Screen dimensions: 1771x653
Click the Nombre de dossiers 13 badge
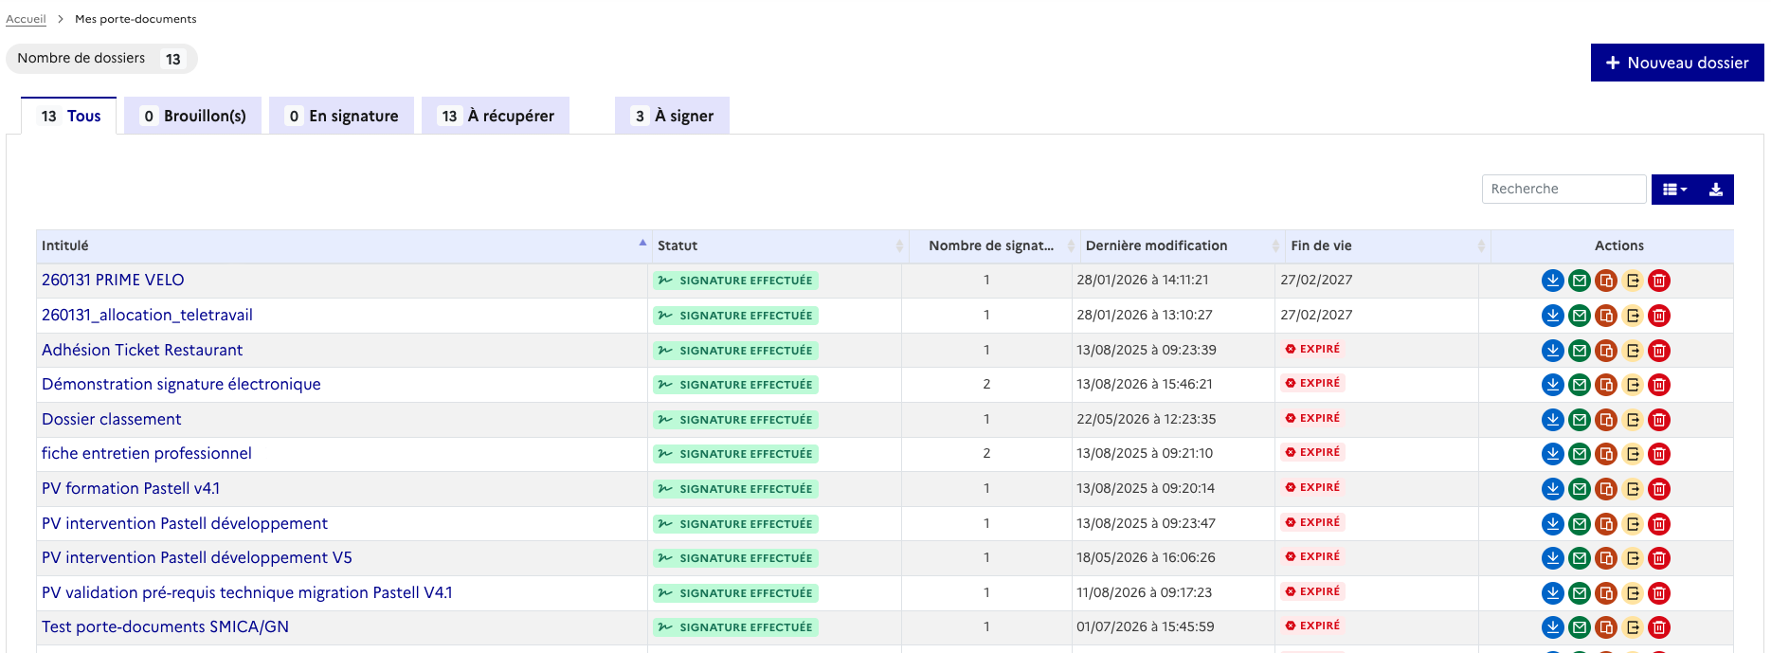point(101,59)
